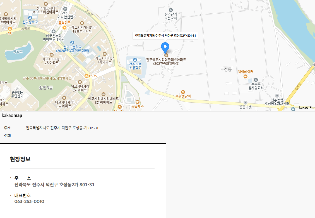Click the 에코시티더샵 3차아파트 icon

pyautogui.click(x=104, y=54)
